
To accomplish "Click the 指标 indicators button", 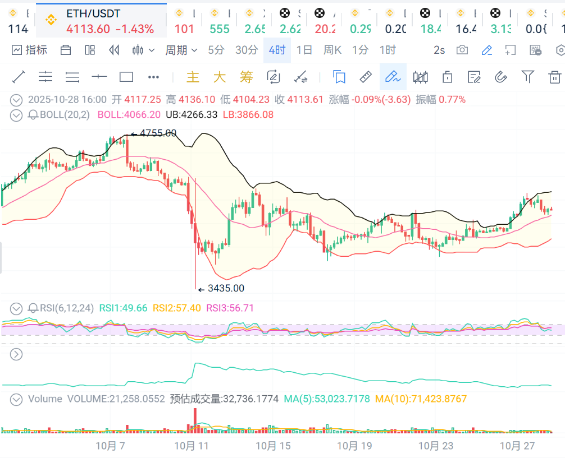I will (x=30, y=50).
